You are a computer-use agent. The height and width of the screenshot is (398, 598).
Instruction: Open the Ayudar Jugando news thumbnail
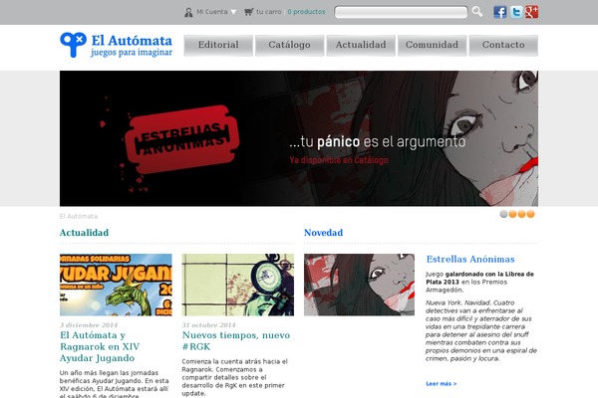pos(116,285)
